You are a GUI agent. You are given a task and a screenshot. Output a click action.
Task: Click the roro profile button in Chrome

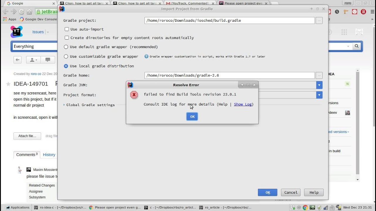pos(348,3)
